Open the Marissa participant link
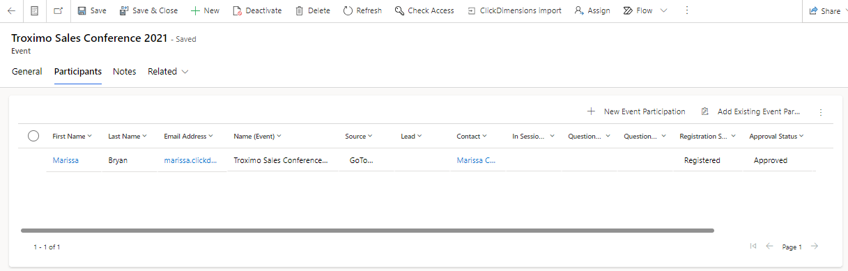The image size is (848, 271). pos(65,160)
